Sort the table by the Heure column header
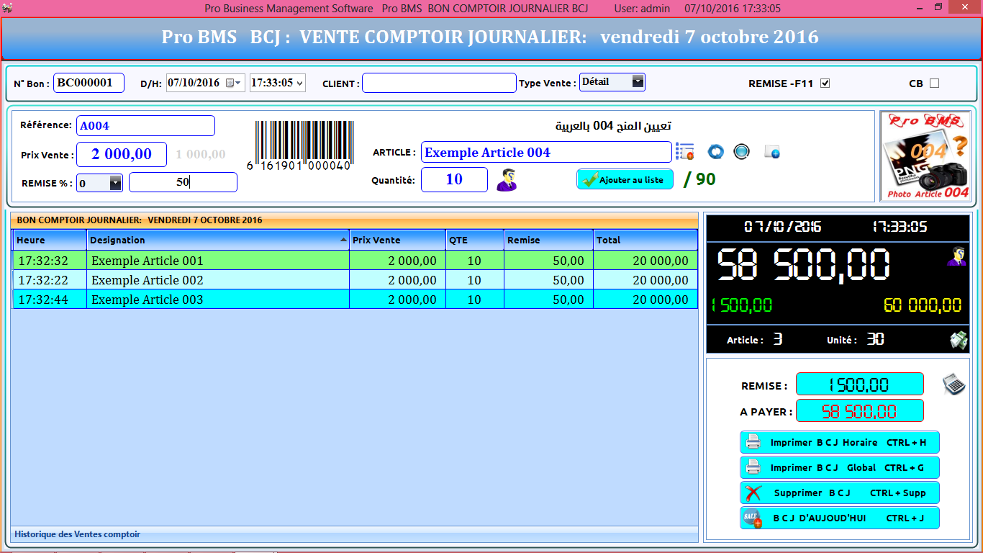Viewport: 983px width, 553px height. coord(47,239)
